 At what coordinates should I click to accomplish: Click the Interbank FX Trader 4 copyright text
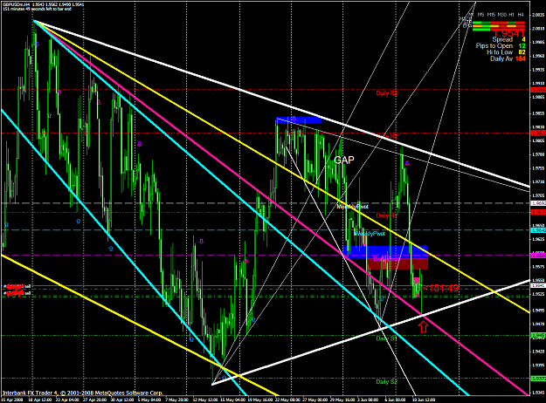pyautogui.click(x=82, y=393)
